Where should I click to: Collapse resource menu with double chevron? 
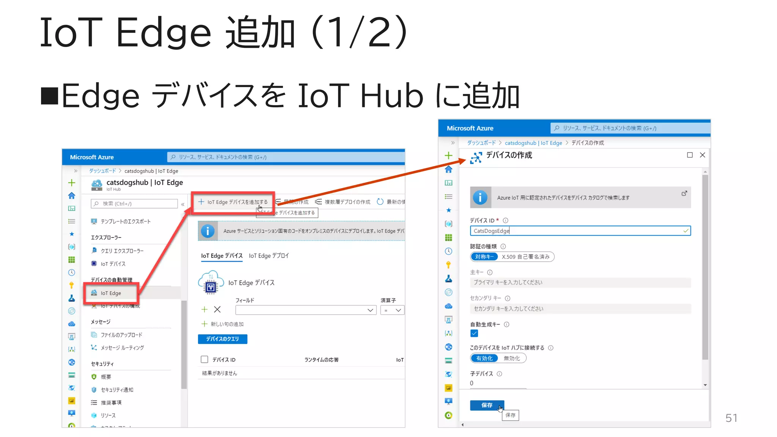tap(182, 204)
